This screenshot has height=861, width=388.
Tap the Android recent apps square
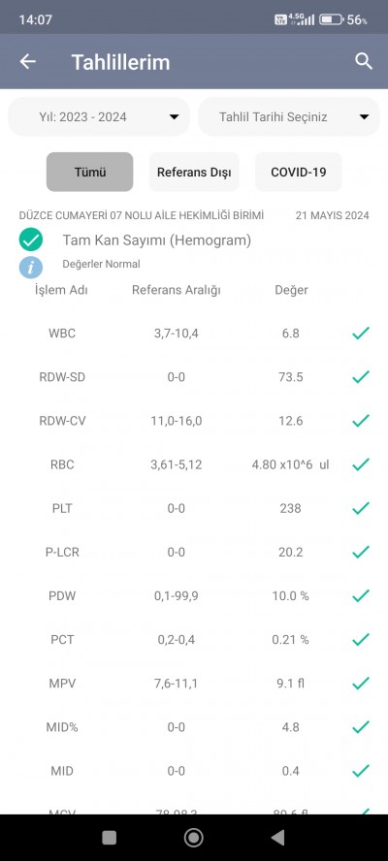110,838
